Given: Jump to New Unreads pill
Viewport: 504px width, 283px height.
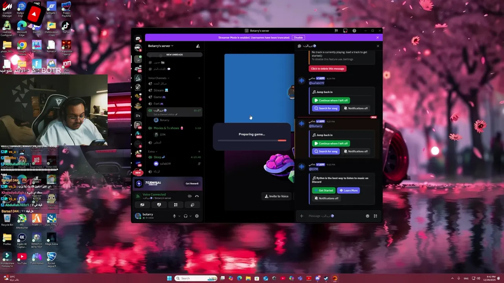Looking at the screenshot, I should point(174,55).
